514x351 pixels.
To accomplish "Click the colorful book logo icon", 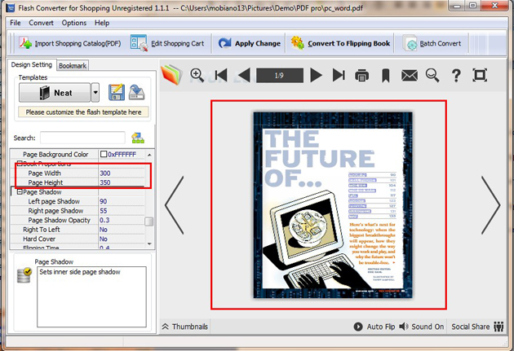I will 171,75.
